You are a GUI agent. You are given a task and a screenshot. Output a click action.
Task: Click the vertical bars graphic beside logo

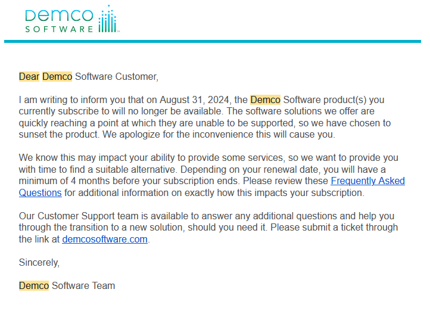108,18
